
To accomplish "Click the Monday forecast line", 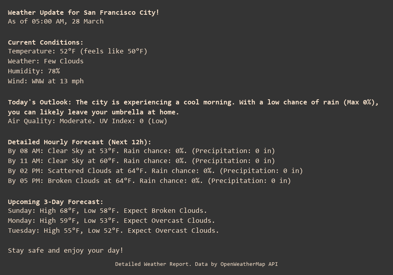I will pos(111,220).
